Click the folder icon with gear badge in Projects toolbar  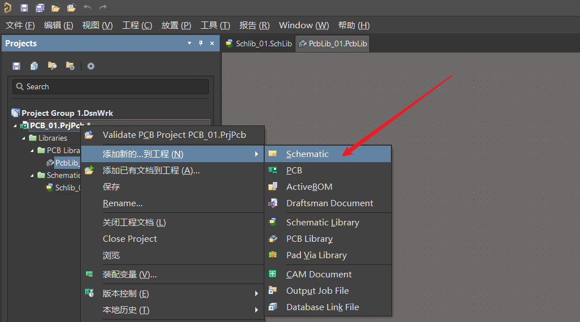[x=70, y=66]
